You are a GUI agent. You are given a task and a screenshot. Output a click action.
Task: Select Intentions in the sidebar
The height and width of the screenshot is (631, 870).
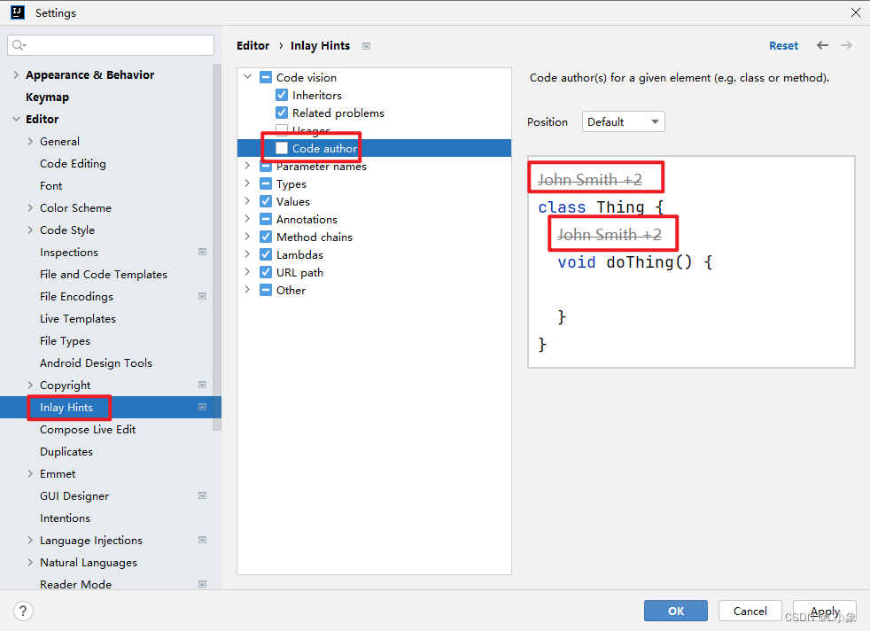65,518
